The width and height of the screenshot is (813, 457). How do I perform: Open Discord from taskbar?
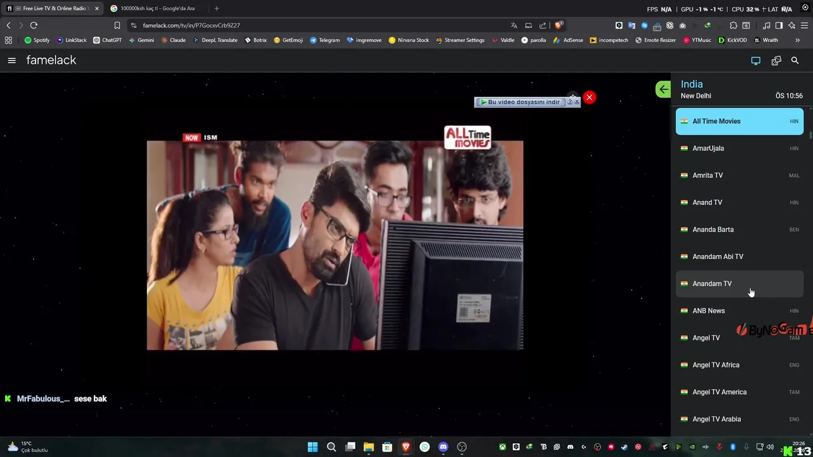(443, 447)
